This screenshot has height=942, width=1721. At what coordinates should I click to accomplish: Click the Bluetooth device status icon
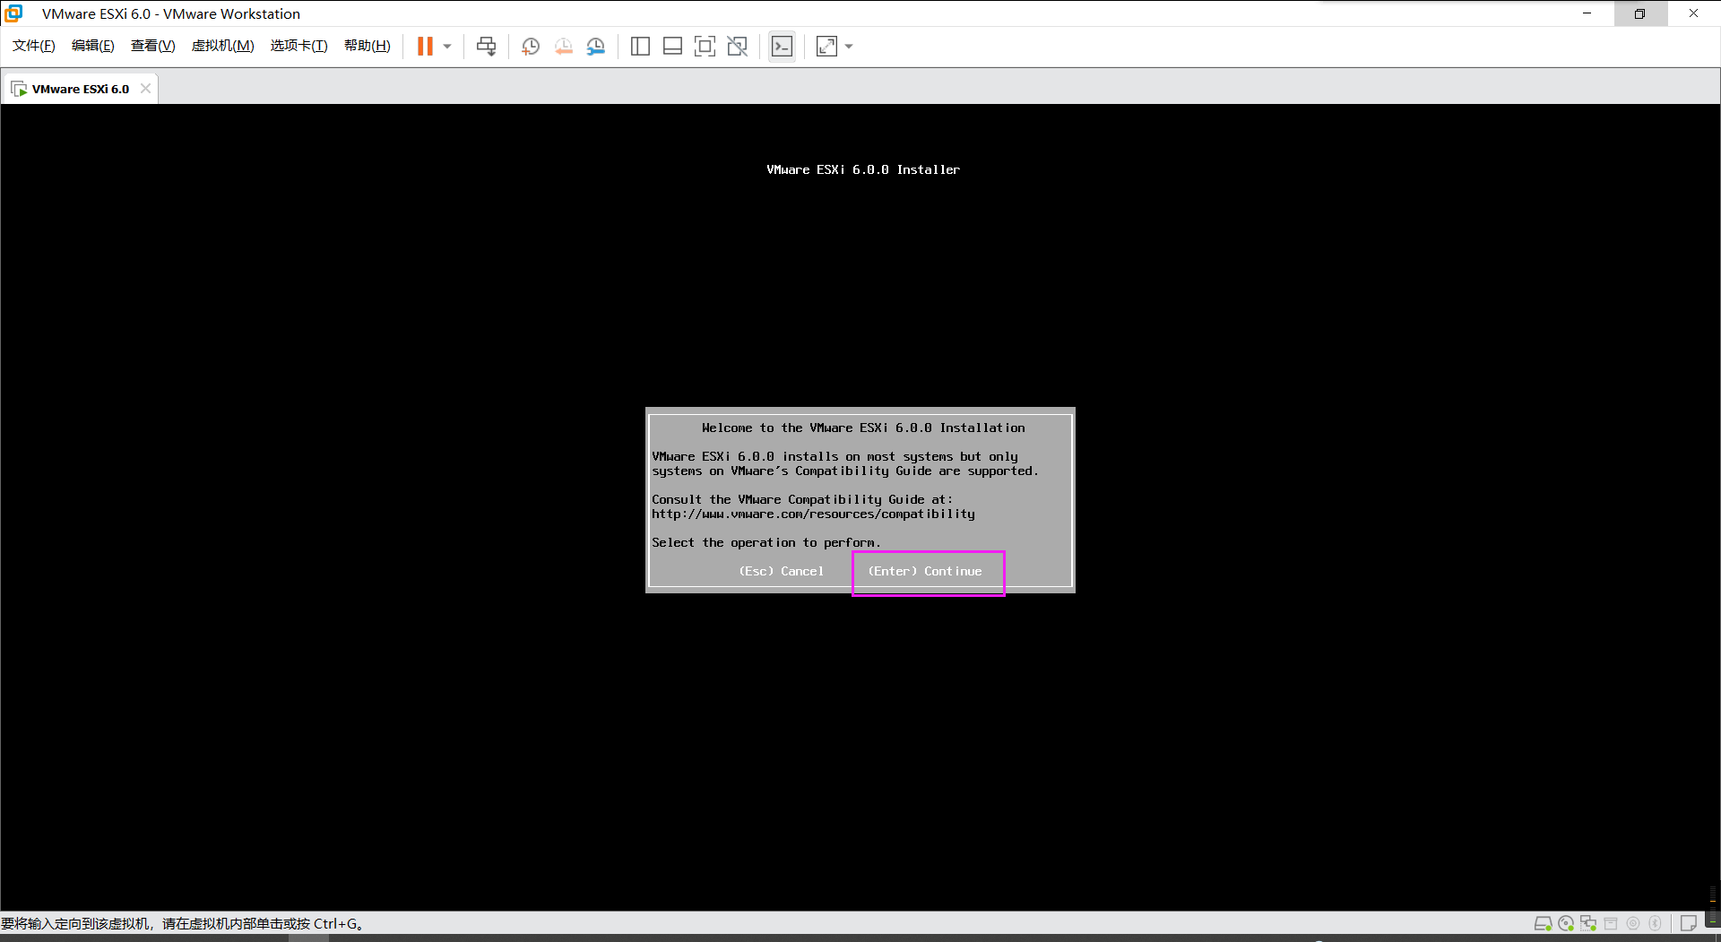tap(1656, 923)
